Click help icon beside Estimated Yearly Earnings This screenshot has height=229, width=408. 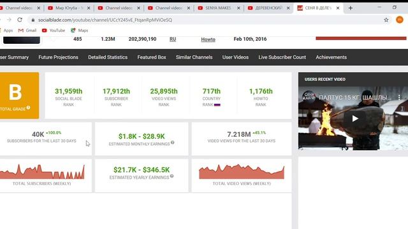[171, 176]
